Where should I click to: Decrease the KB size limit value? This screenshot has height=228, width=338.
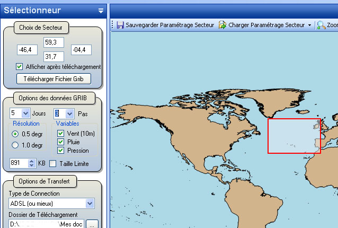31,165
